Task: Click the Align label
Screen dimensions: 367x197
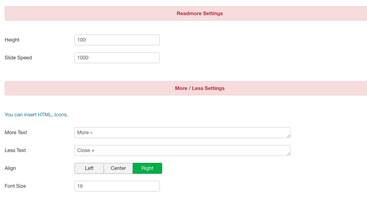Action: pyautogui.click(x=10, y=168)
